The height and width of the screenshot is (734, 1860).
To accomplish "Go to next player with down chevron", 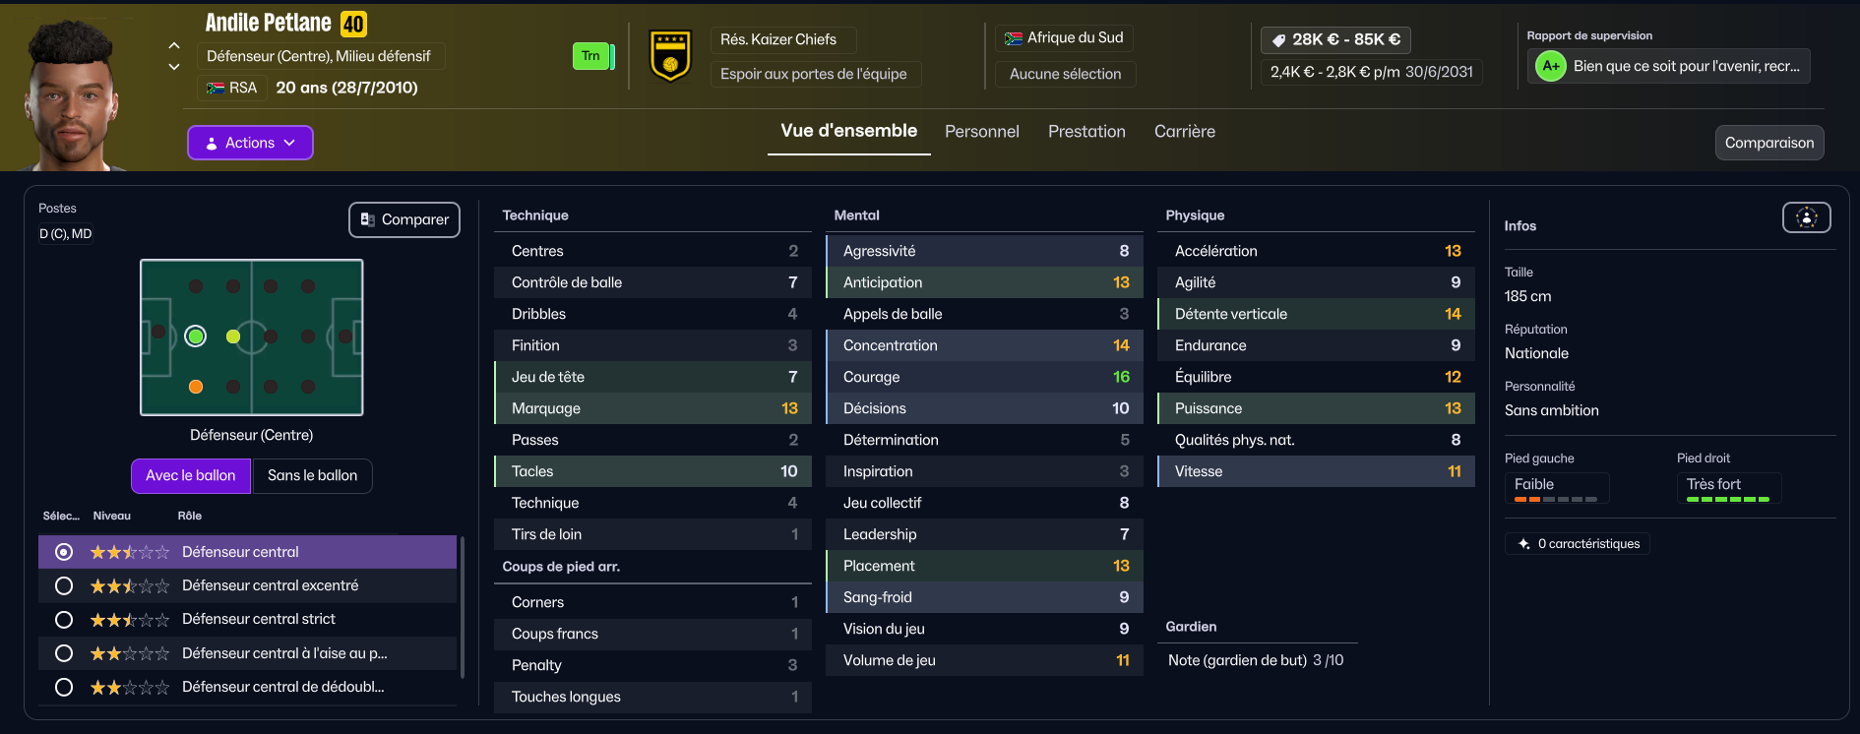I will point(174,67).
